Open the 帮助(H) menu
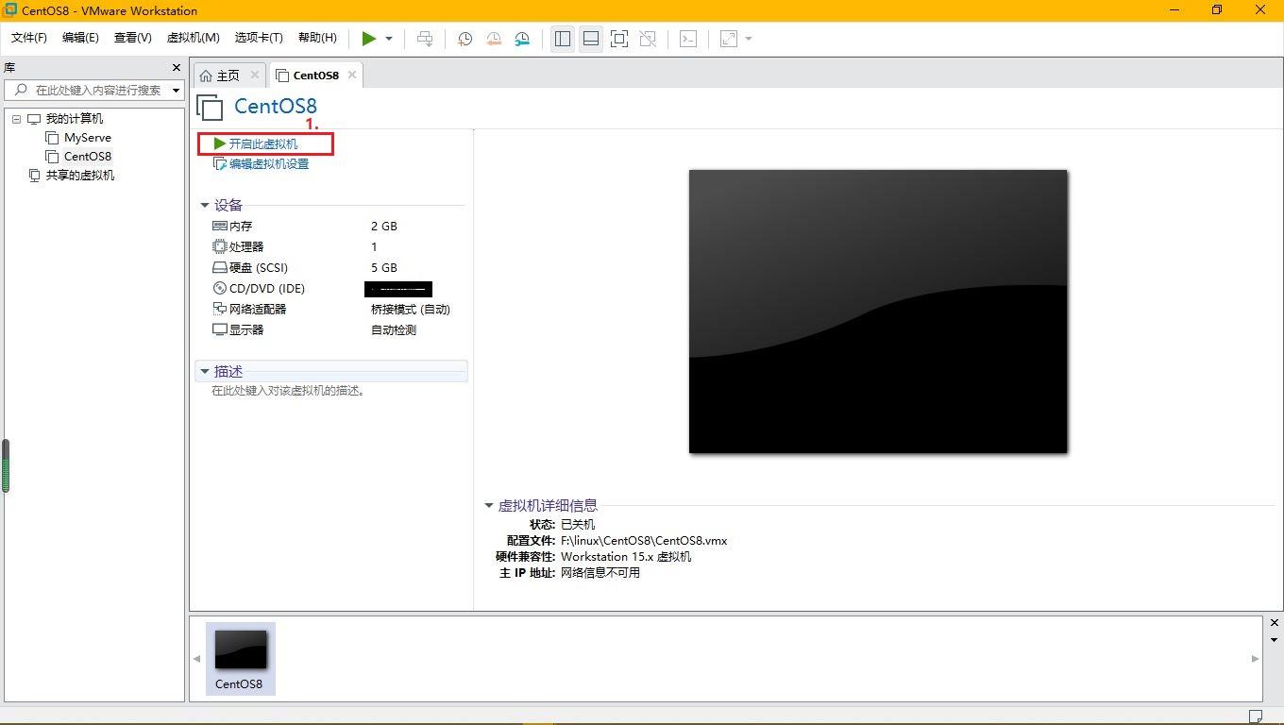The width and height of the screenshot is (1284, 725). 317,38
